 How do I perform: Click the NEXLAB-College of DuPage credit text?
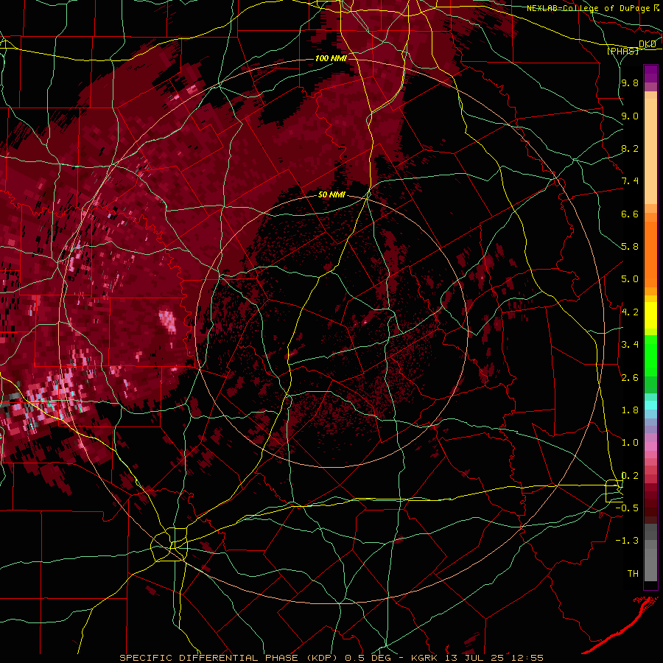tap(589, 8)
